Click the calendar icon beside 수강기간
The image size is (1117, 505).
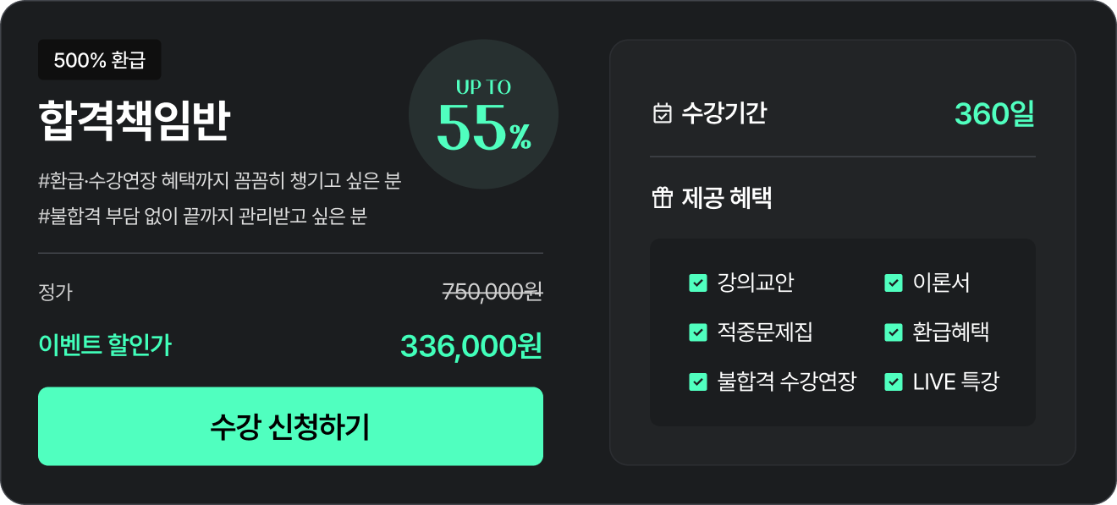click(663, 113)
